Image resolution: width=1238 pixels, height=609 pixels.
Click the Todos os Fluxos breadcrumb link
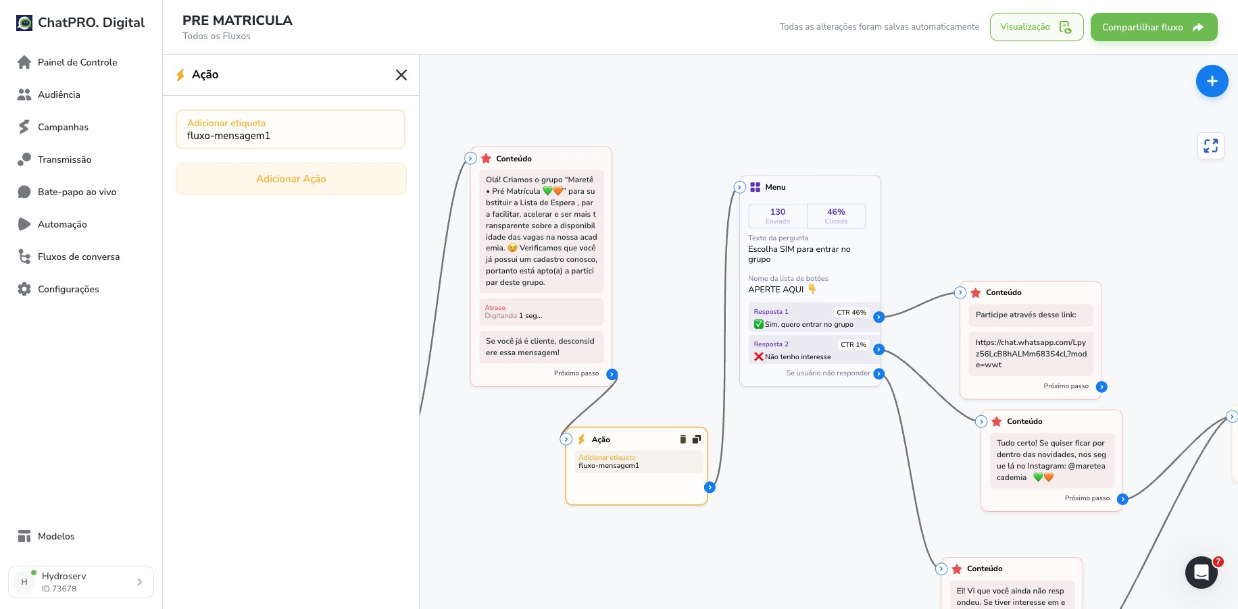coord(216,36)
